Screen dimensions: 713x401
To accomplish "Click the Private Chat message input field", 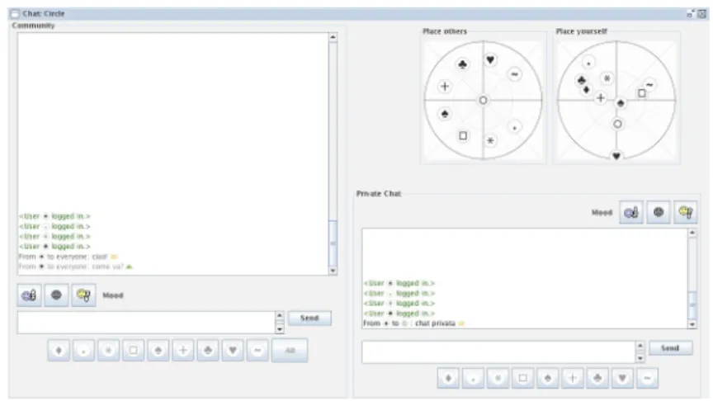I will click(498, 352).
